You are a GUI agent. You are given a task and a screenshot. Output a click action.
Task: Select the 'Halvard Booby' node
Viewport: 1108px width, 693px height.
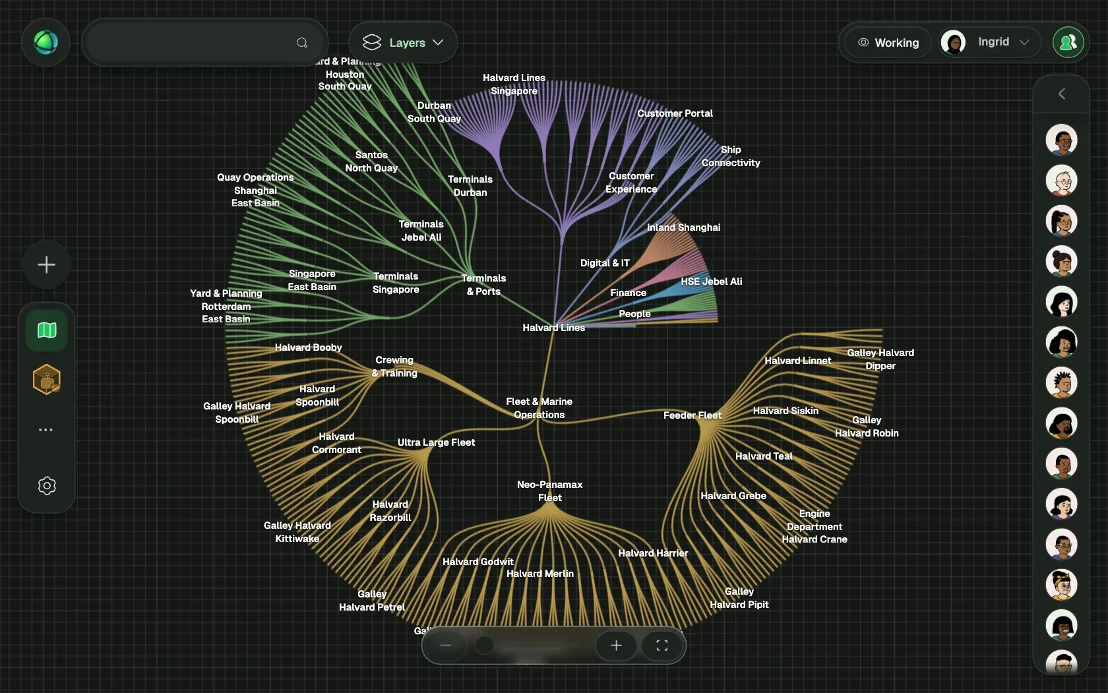click(x=308, y=347)
